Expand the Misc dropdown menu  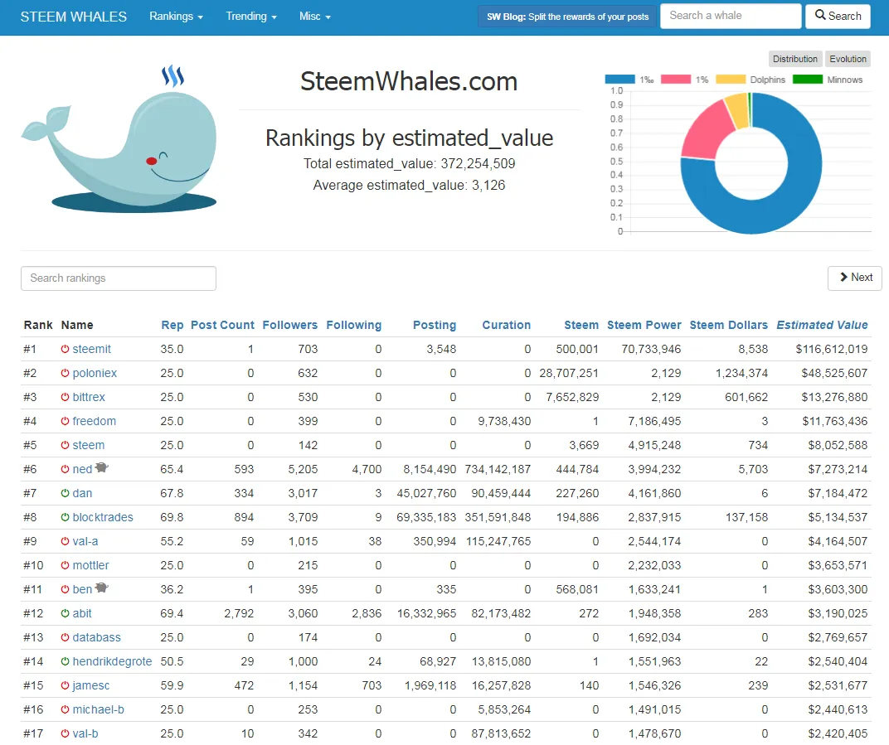pyautogui.click(x=314, y=17)
